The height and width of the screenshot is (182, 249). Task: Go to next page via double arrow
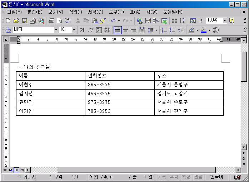(x=244, y=164)
